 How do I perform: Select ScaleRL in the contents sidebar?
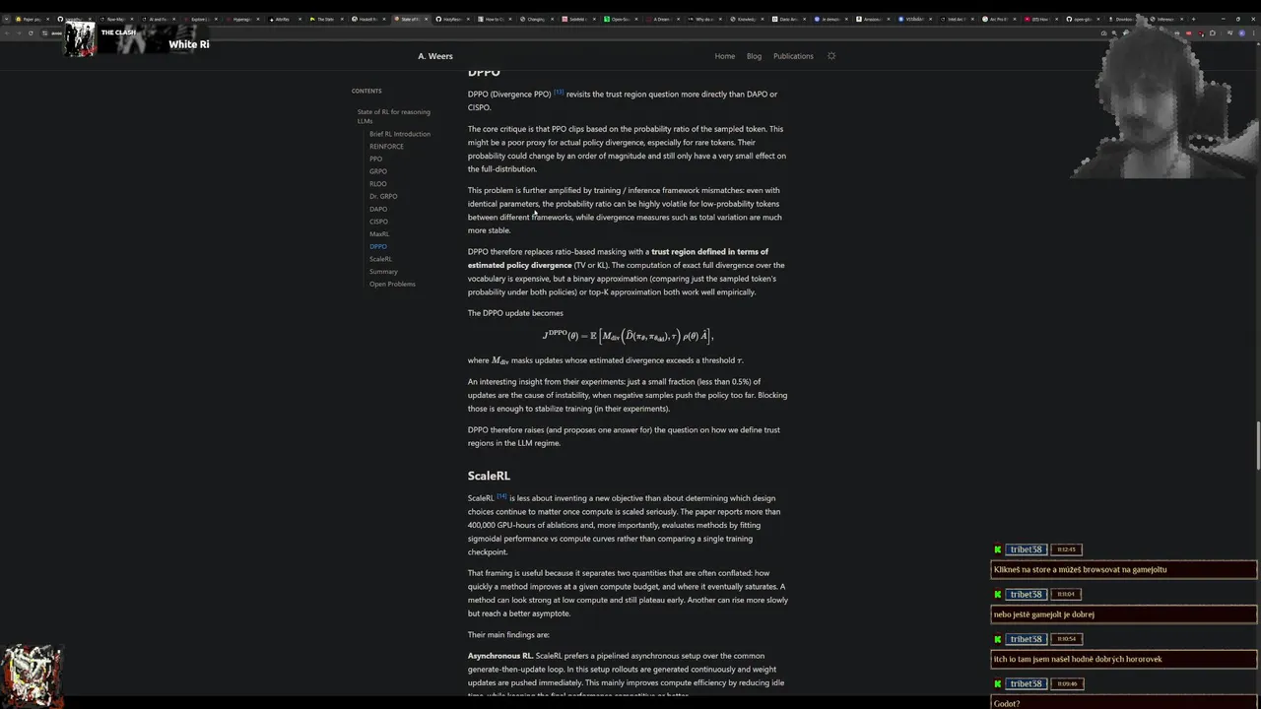click(x=380, y=259)
